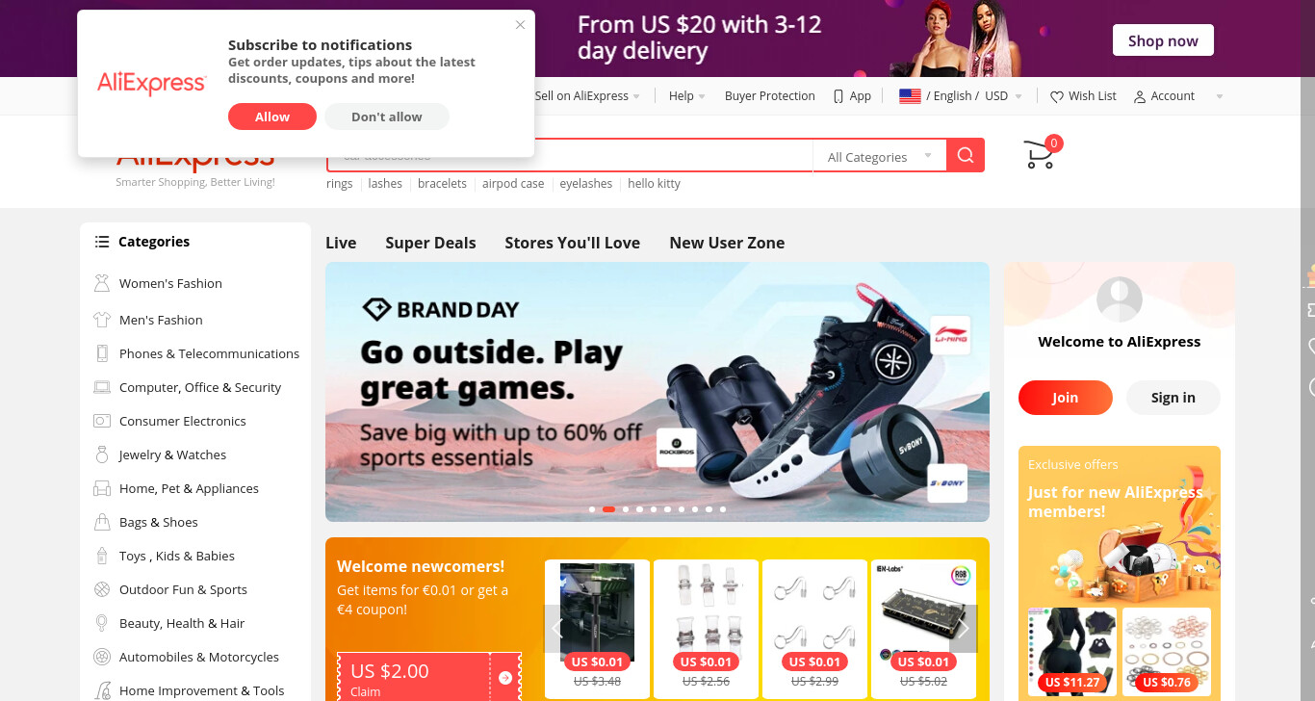Claim the US $2.00 coupon arrow
Viewport: 1315px width, 701px height.
click(x=505, y=678)
